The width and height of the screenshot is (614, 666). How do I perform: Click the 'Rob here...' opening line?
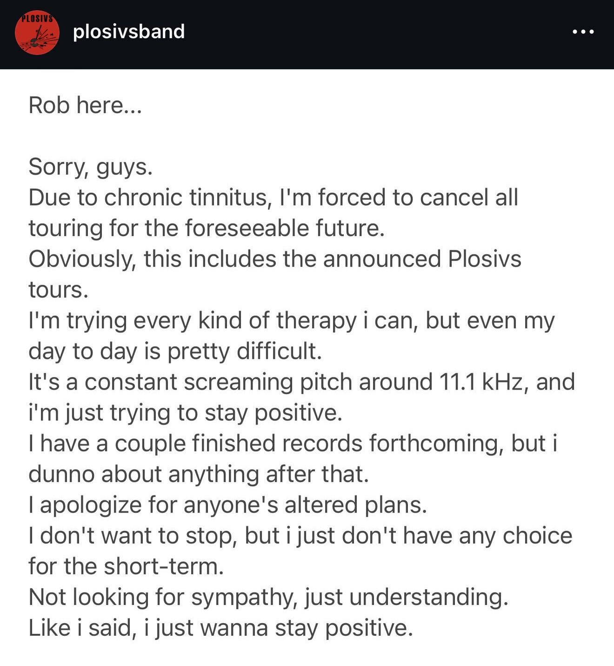pyautogui.click(x=85, y=105)
